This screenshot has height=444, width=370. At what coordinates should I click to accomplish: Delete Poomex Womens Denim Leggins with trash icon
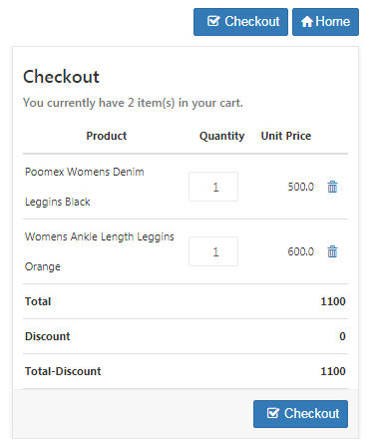click(x=332, y=187)
